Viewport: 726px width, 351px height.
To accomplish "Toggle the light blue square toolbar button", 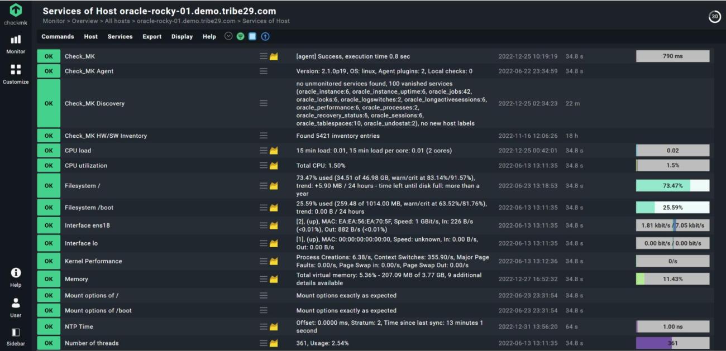I will pyautogui.click(x=252, y=36).
